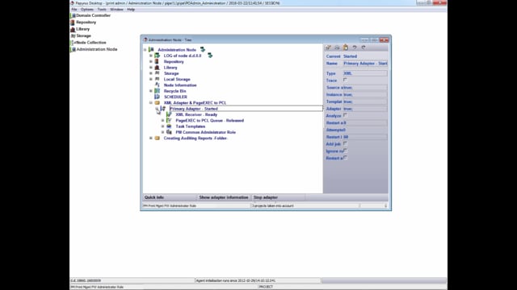Open the Repository icon in the sidebar
The width and height of the screenshot is (517, 290).
pyautogui.click(x=73, y=23)
